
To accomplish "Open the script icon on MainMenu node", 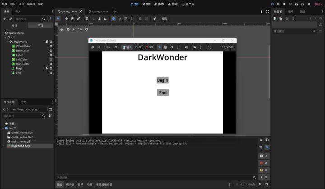I will pos(46,41).
